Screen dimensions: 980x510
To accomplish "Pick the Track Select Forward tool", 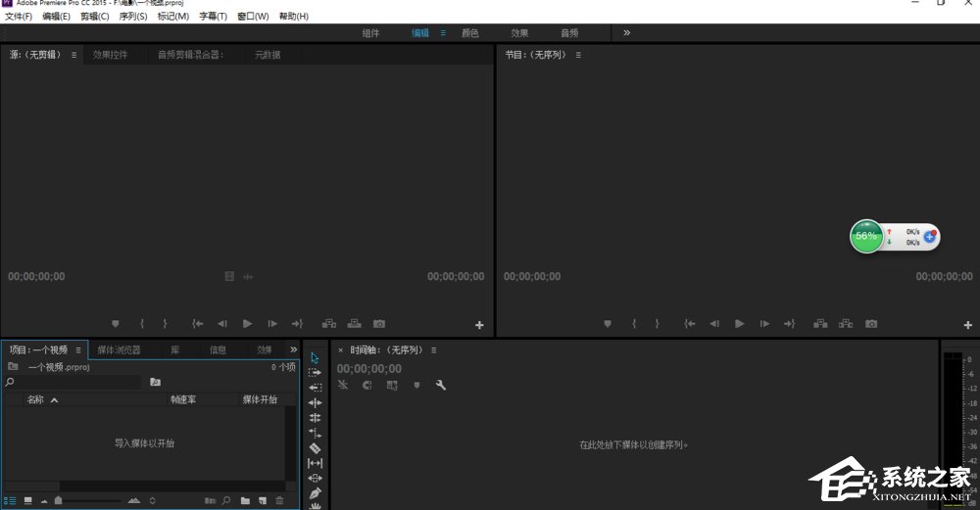I will point(315,373).
